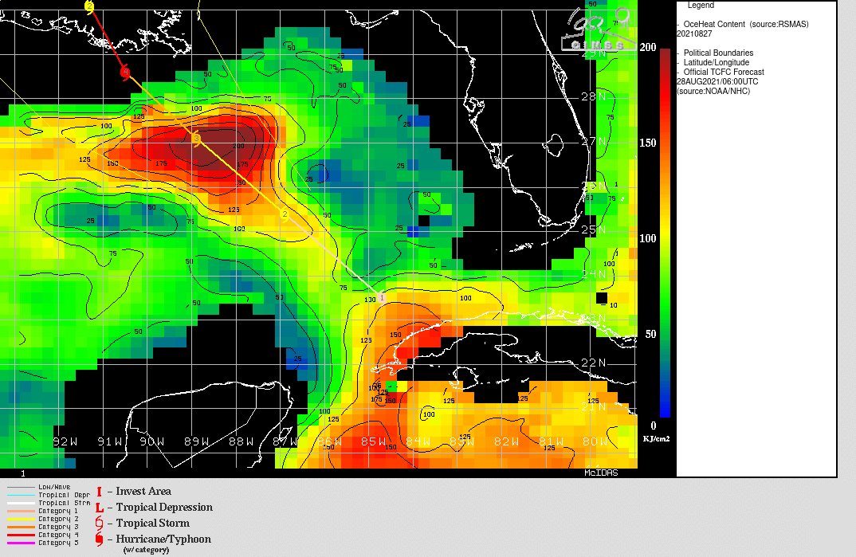Click the heat content color scale bar
Image resolution: width=856 pixels, height=557 pixels.
pyautogui.click(x=665, y=231)
